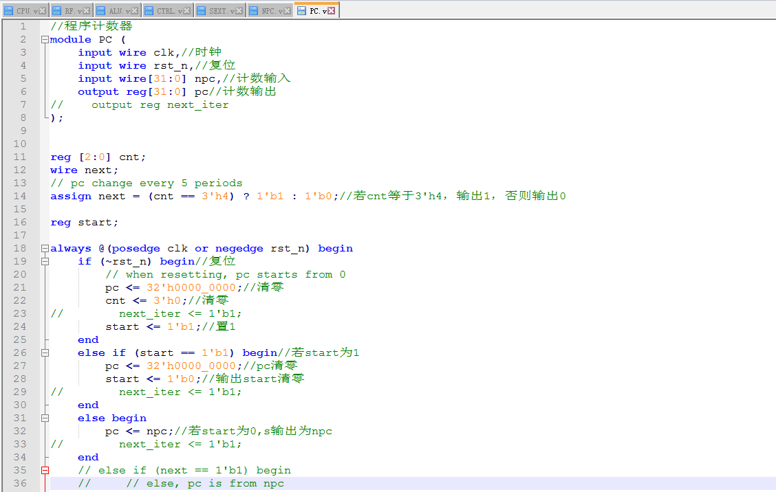Close the CTRL.v tab
Image resolution: width=776 pixels, height=492 pixels.
186,11
